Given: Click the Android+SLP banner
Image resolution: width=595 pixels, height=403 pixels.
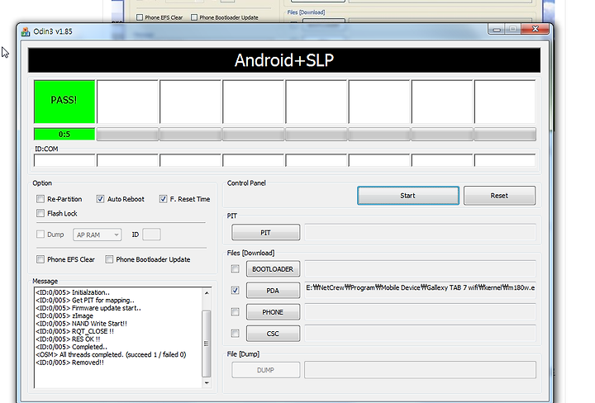Looking at the screenshot, I should (x=284, y=60).
